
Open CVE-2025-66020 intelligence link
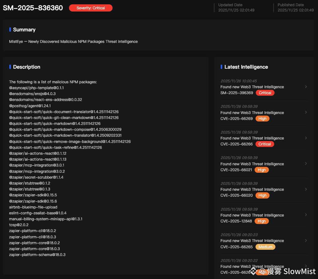237,195
